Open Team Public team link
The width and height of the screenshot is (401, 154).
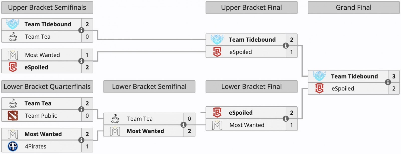tap(41, 116)
